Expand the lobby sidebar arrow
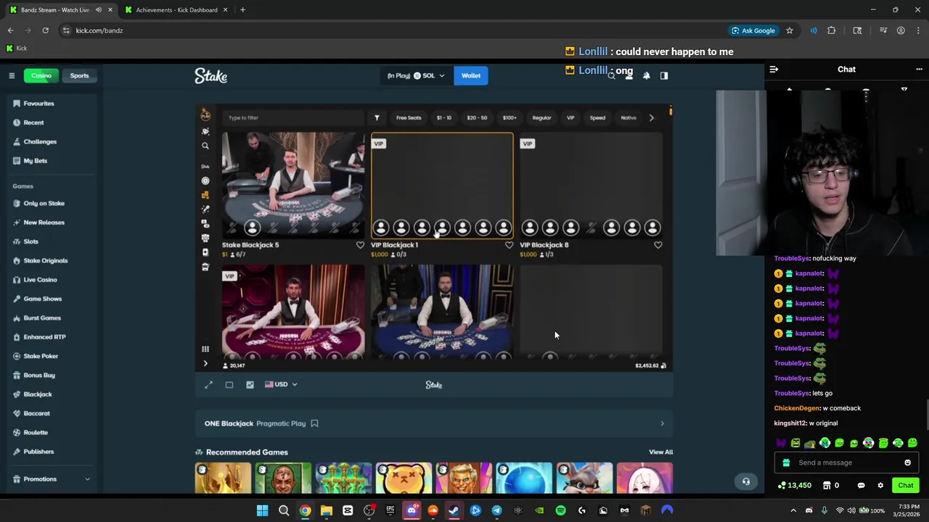The image size is (929, 522). coord(205,364)
